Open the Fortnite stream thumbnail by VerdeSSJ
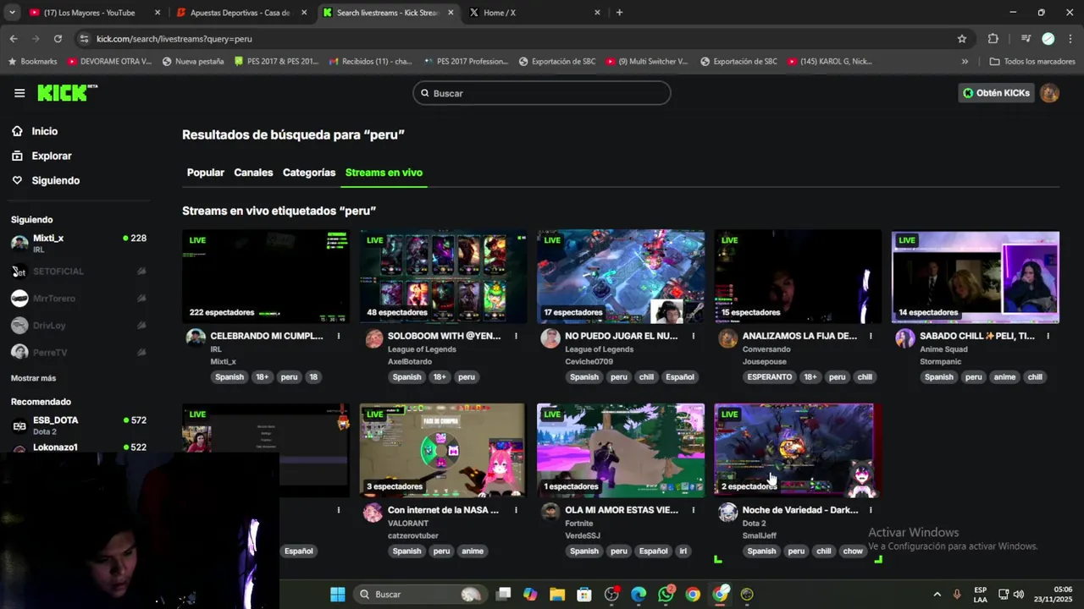 point(621,450)
